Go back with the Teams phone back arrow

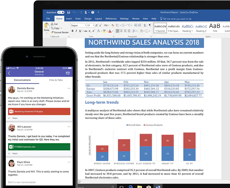tap(9, 73)
